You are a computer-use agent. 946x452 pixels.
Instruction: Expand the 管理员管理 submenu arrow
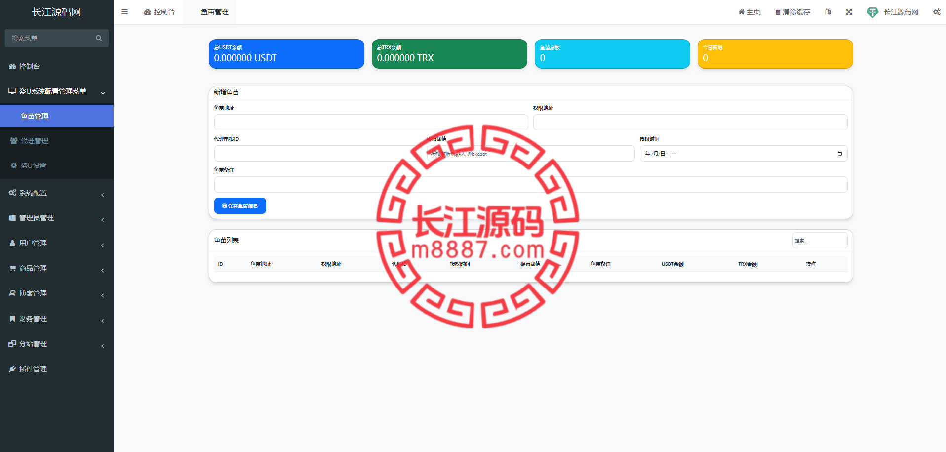(103, 220)
